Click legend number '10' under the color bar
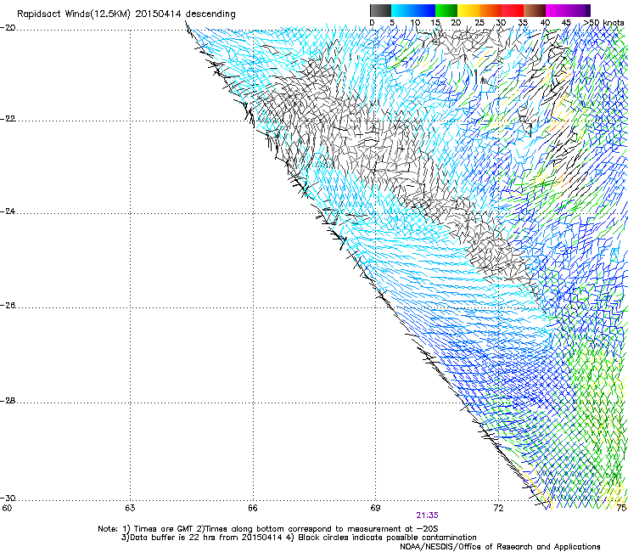 coord(415,23)
